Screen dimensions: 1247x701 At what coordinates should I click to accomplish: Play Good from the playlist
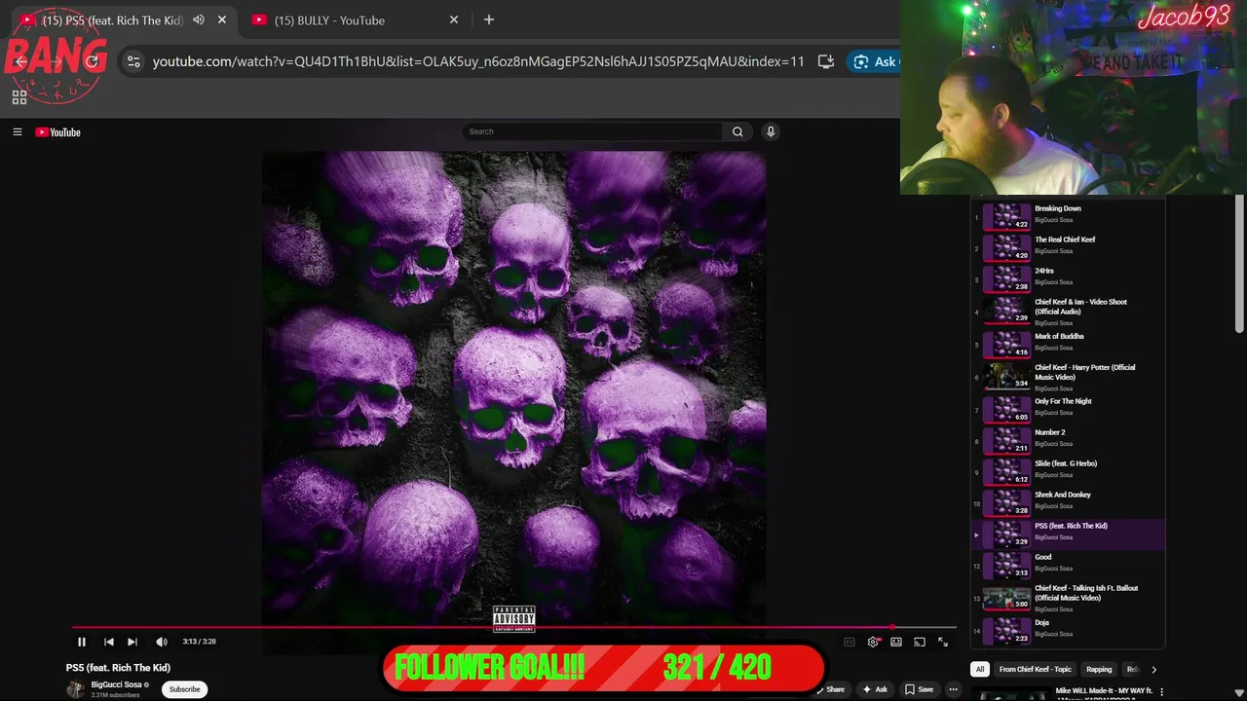(x=1068, y=565)
